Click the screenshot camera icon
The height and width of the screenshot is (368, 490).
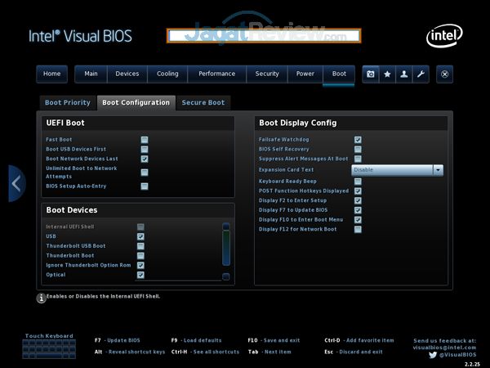click(371, 74)
